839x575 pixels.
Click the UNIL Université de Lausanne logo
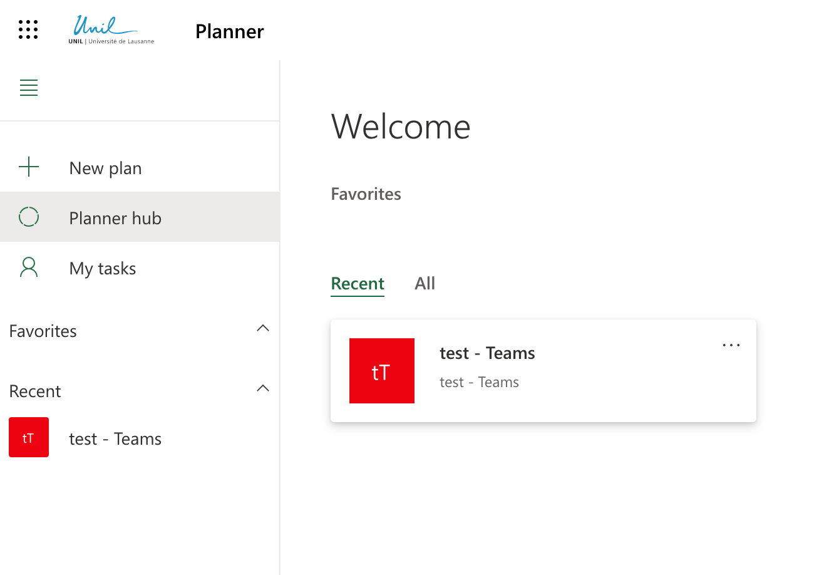tap(111, 30)
